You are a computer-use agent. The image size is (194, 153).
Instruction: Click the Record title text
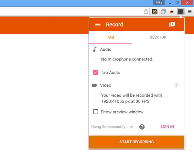pyautogui.click(x=114, y=25)
